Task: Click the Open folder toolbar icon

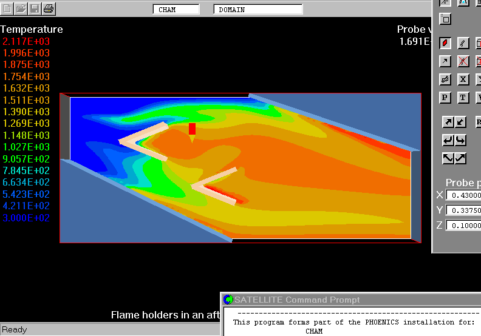Action: (21, 8)
